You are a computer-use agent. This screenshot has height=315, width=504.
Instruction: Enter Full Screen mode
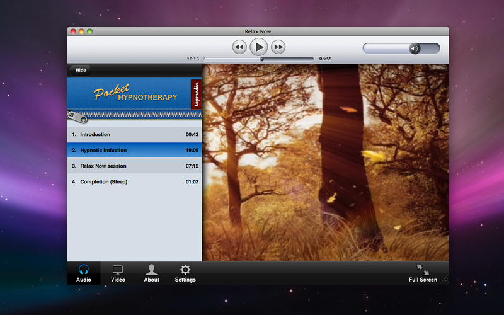(x=423, y=273)
